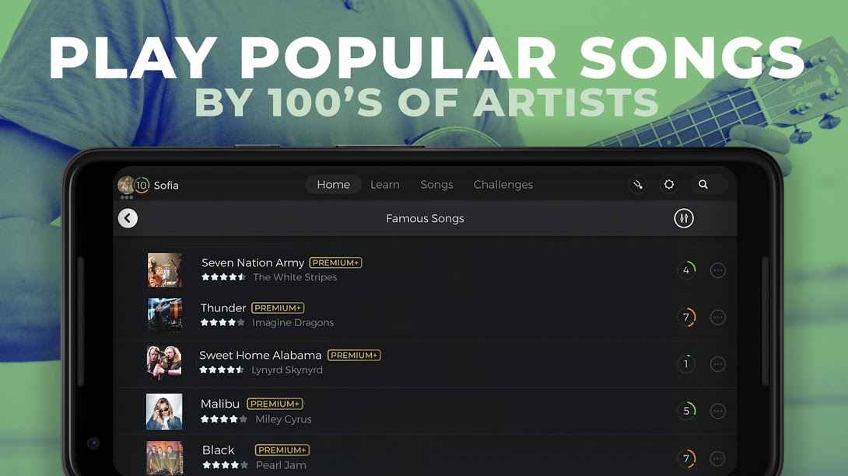
Task: Open the Challenges tab
Action: pyautogui.click(x=503, y=185)
